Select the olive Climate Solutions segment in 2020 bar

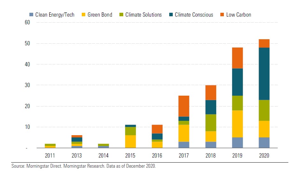(x=264, y=110)
